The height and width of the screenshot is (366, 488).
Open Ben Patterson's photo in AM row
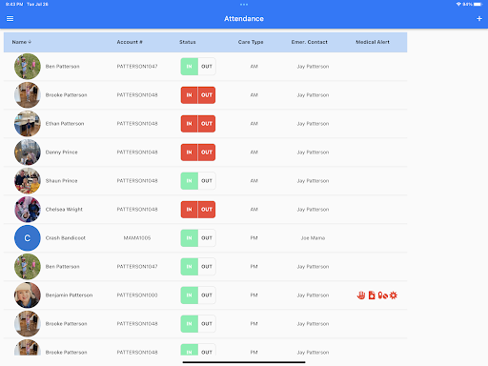[28, 67]
